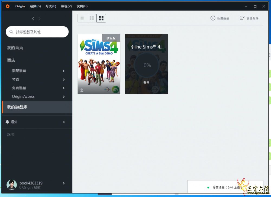
Task: Open the 檢視(V) menu
Action: pyautogui.click(x=66, y=6)
